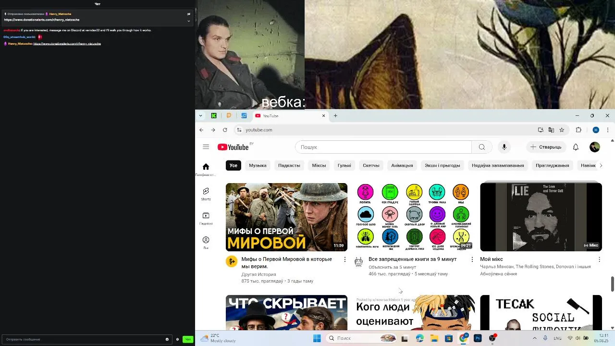Show more filter chips with right arrow
This screenshot has height=346, width=615.
601,165
